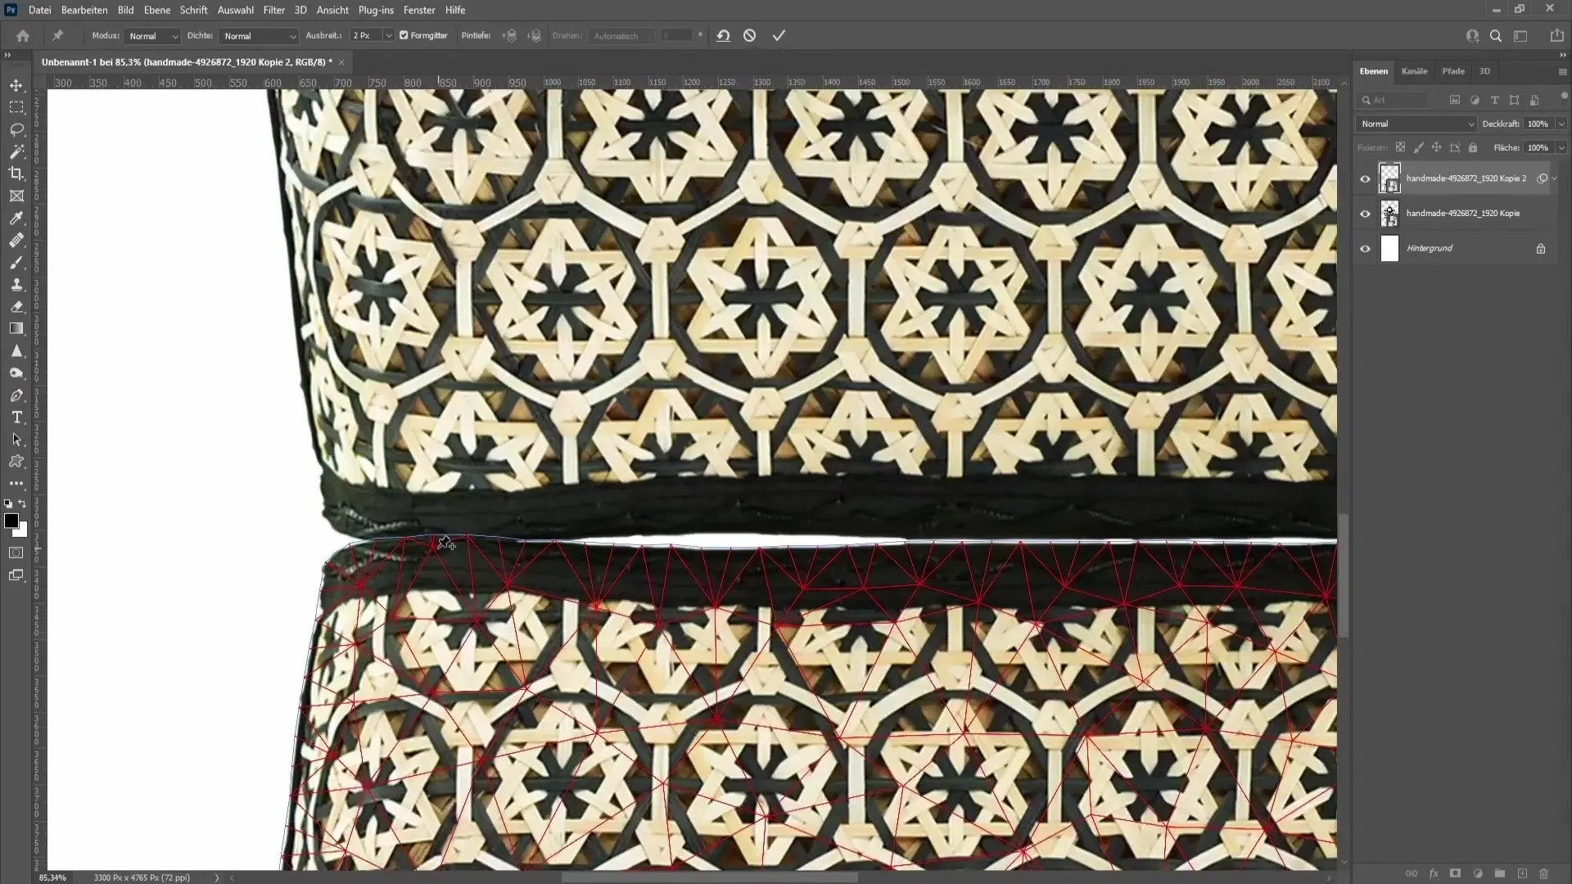Select the Gradient tool
Screen dimensions: 1572x884
point(16,331)
